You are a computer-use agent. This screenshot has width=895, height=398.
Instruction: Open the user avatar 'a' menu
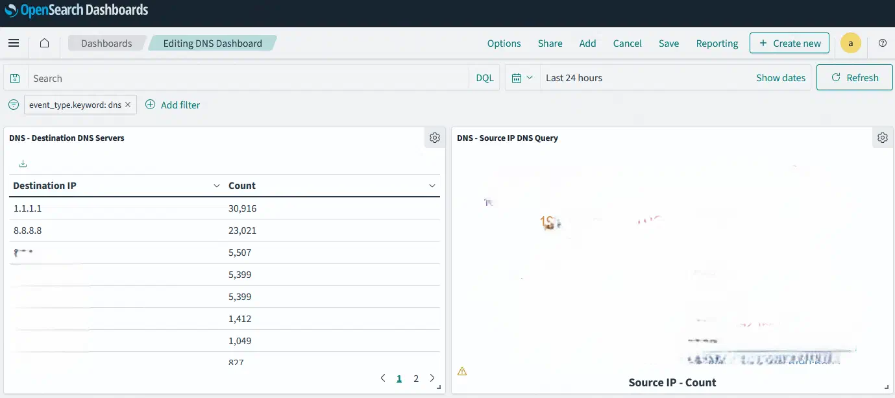click(850, 44)
